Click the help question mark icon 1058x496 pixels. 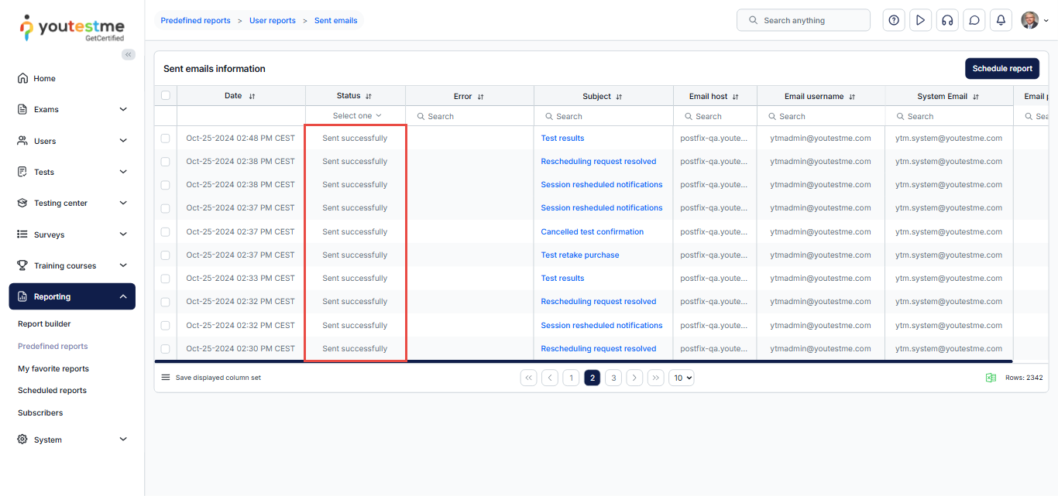[x=894, y=21]
